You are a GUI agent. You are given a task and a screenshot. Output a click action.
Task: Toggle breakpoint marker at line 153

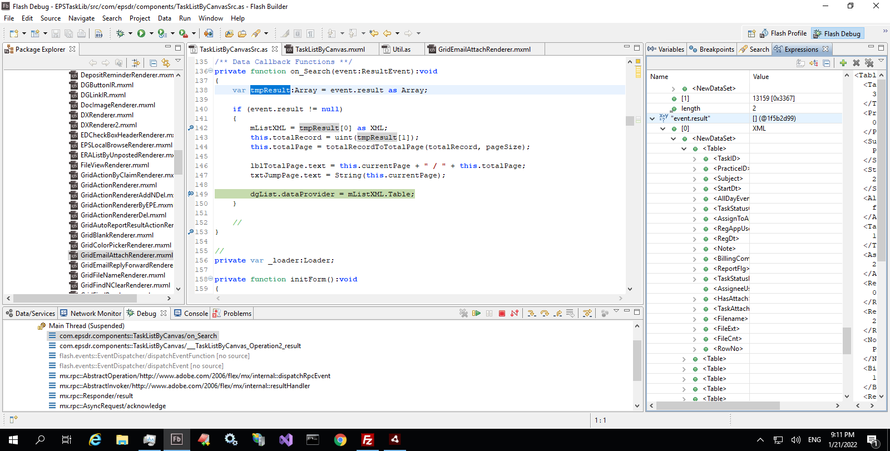(191, 232)
